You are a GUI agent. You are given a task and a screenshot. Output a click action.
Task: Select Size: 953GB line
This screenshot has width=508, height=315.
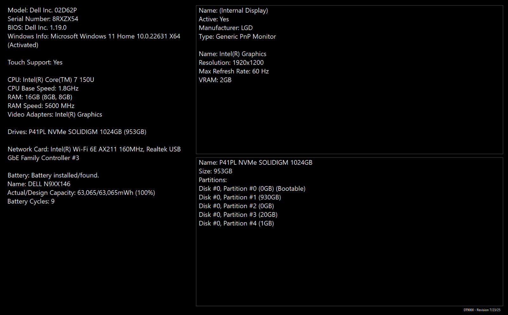[216, 171]
